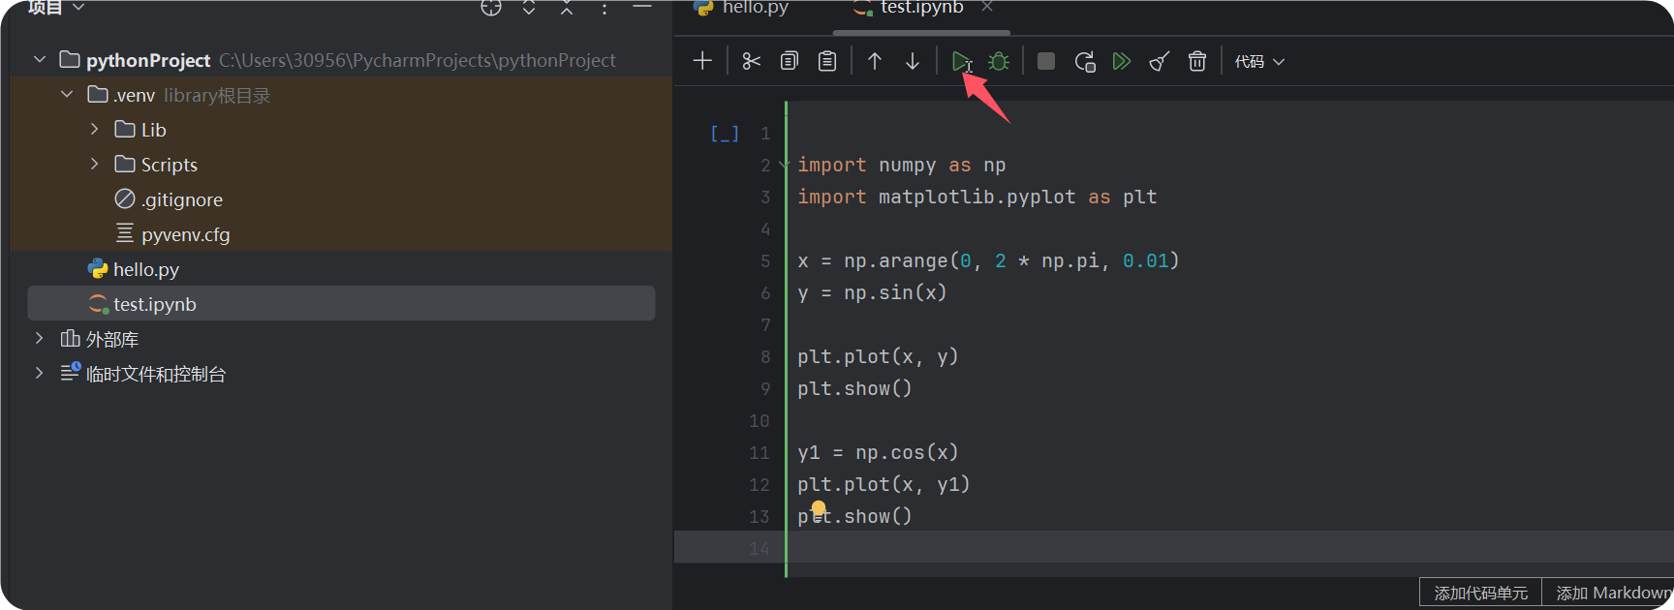The width and height of the screenshot is (1674, 610).
Task: Expand 临时文件和控制台 node
Action: tap(39, 373)
